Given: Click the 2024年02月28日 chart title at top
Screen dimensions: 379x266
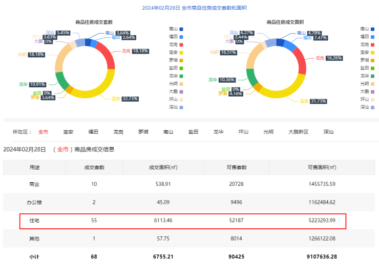Looking at the screenshot, I should coord(189,8).
